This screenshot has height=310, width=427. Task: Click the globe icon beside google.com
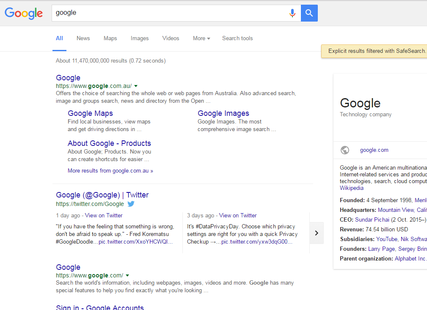(345, 150)
